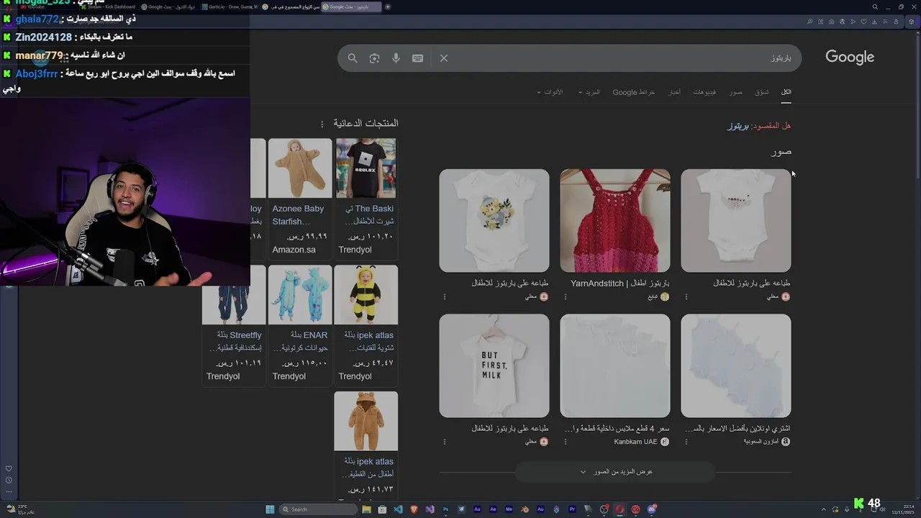This screenshot has width=921, height=518.
Task: Open Microsoft Store from the taskbar
Action: [382, 509]
